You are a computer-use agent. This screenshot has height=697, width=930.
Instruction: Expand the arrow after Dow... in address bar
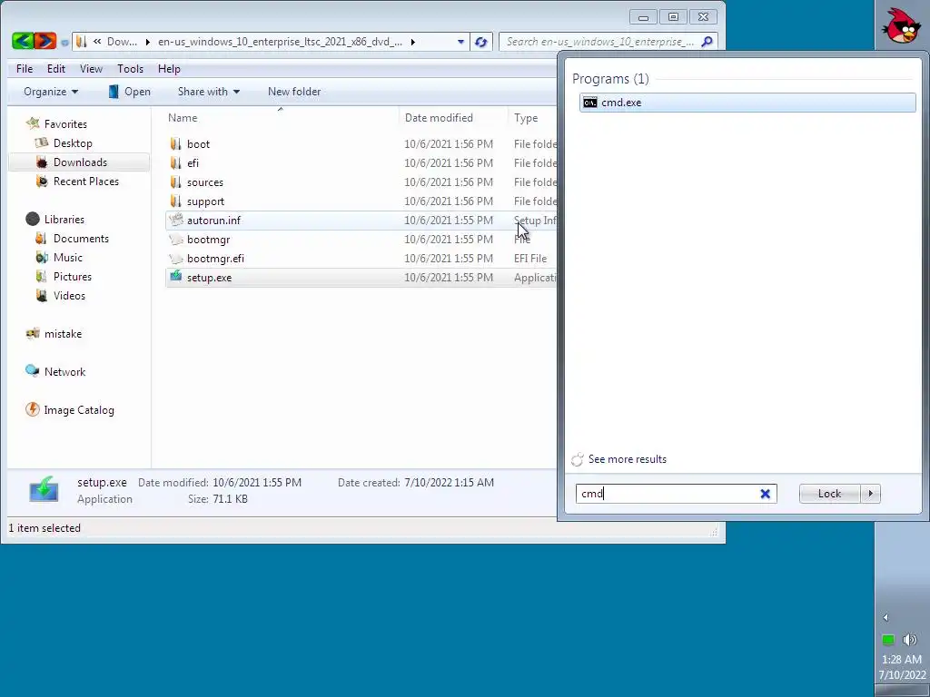click(148, 42)
